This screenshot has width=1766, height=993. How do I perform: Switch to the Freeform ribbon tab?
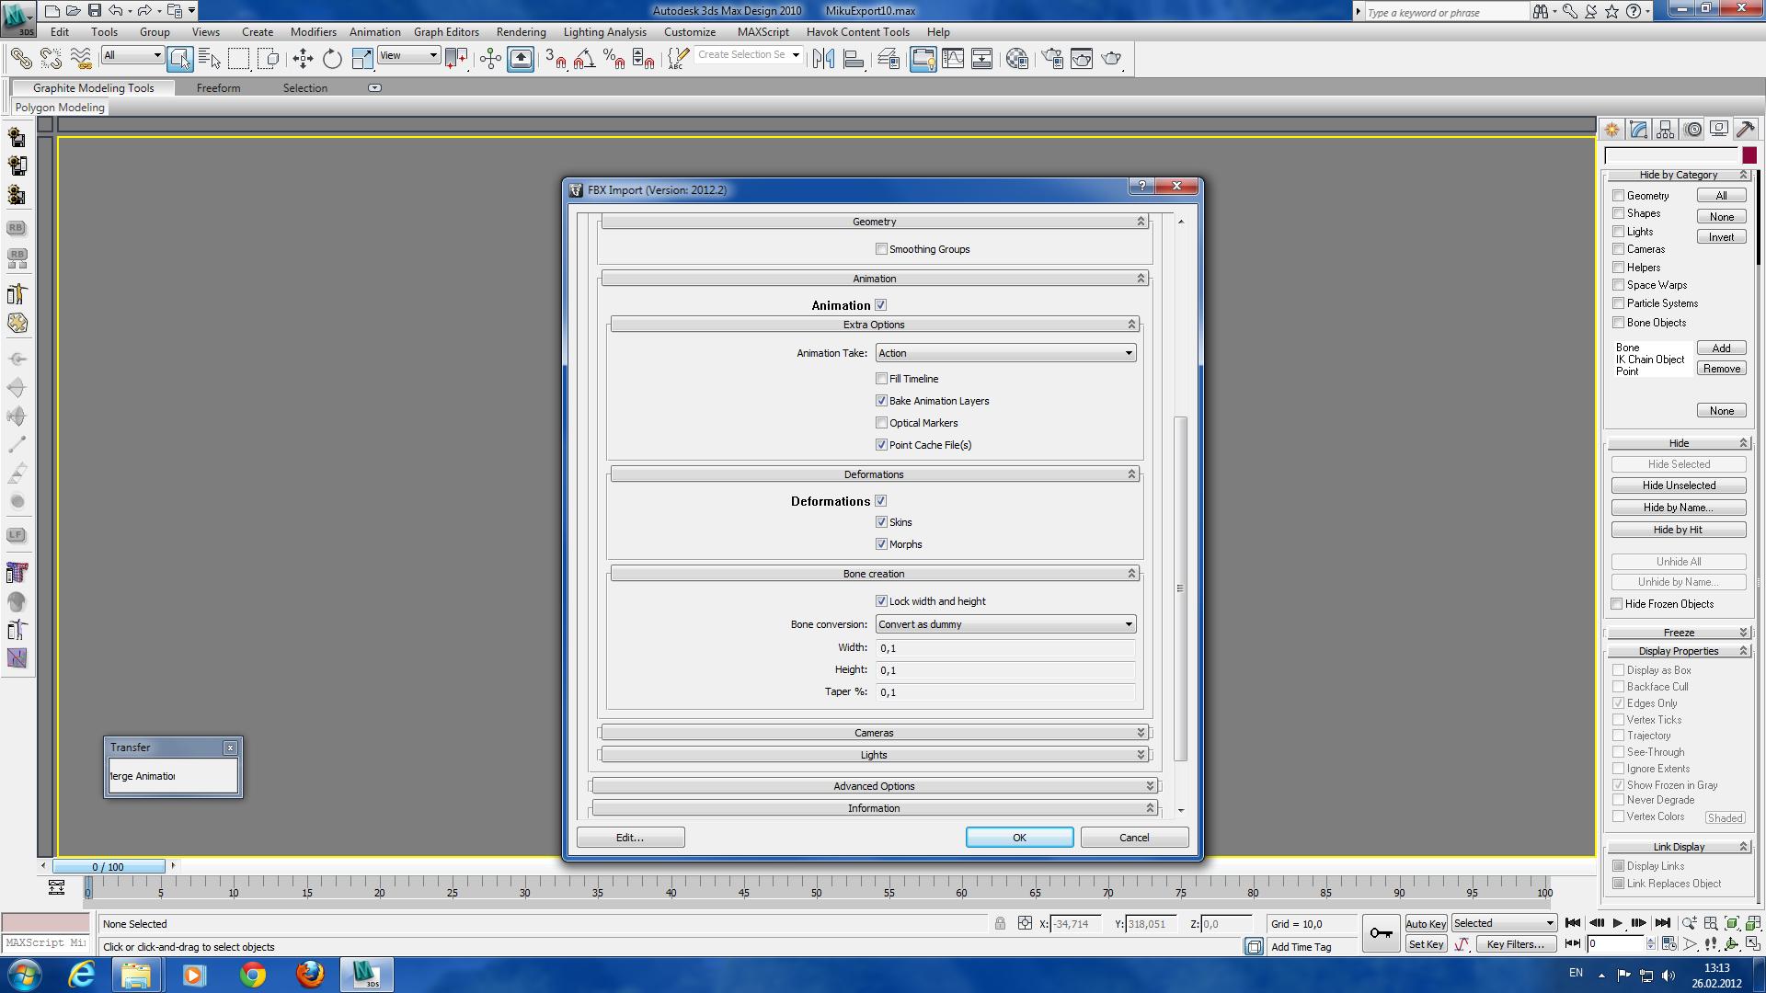(x=218, y=88)
